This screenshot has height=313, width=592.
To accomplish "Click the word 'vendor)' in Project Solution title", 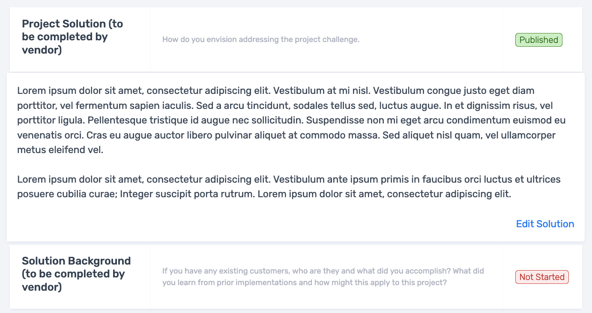I will (42, 50).
